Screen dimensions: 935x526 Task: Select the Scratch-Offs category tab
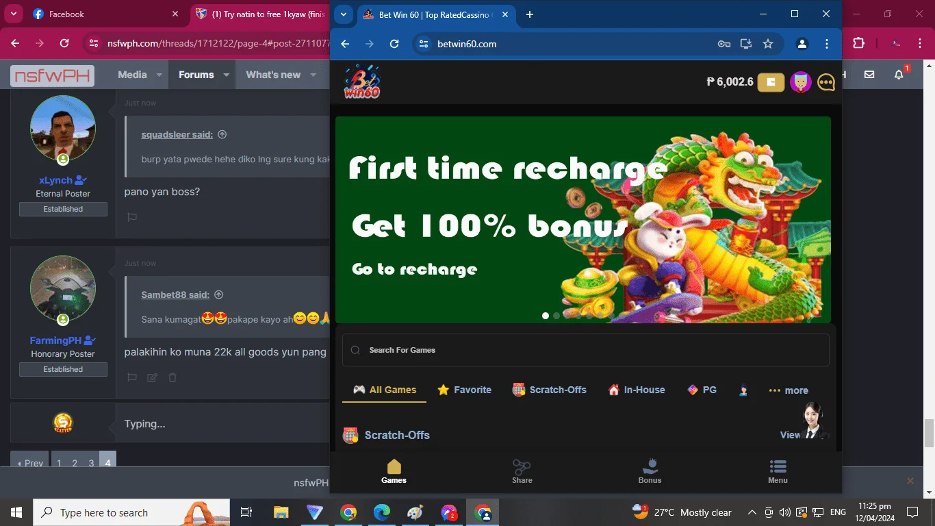pos(550,390)
